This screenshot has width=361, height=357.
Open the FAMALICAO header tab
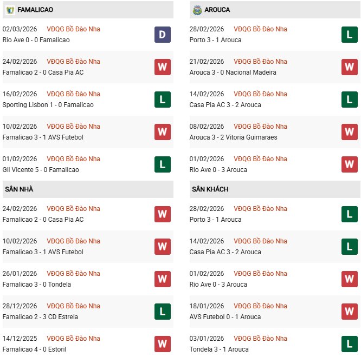coord(35,10)
